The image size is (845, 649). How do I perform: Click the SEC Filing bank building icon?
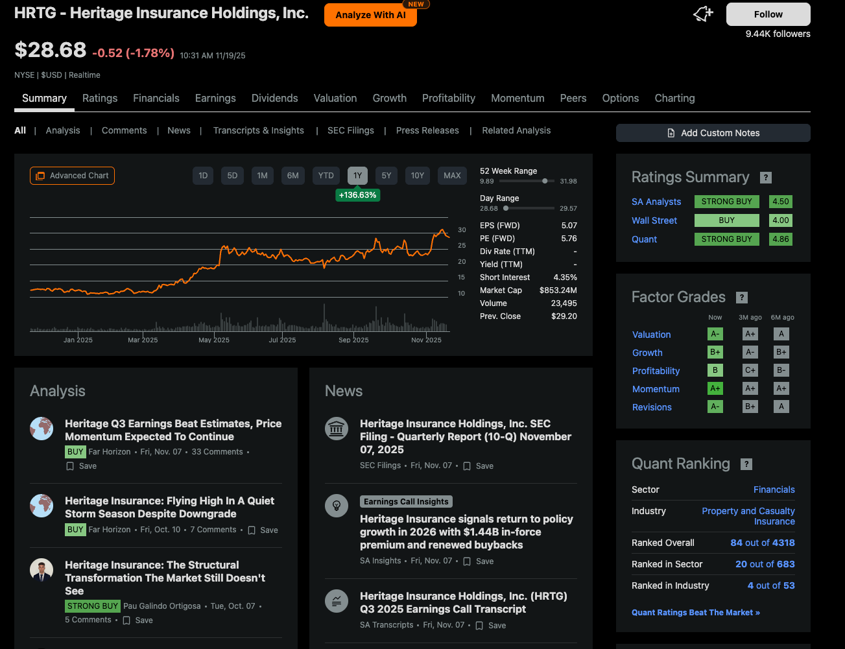(337, 429)
